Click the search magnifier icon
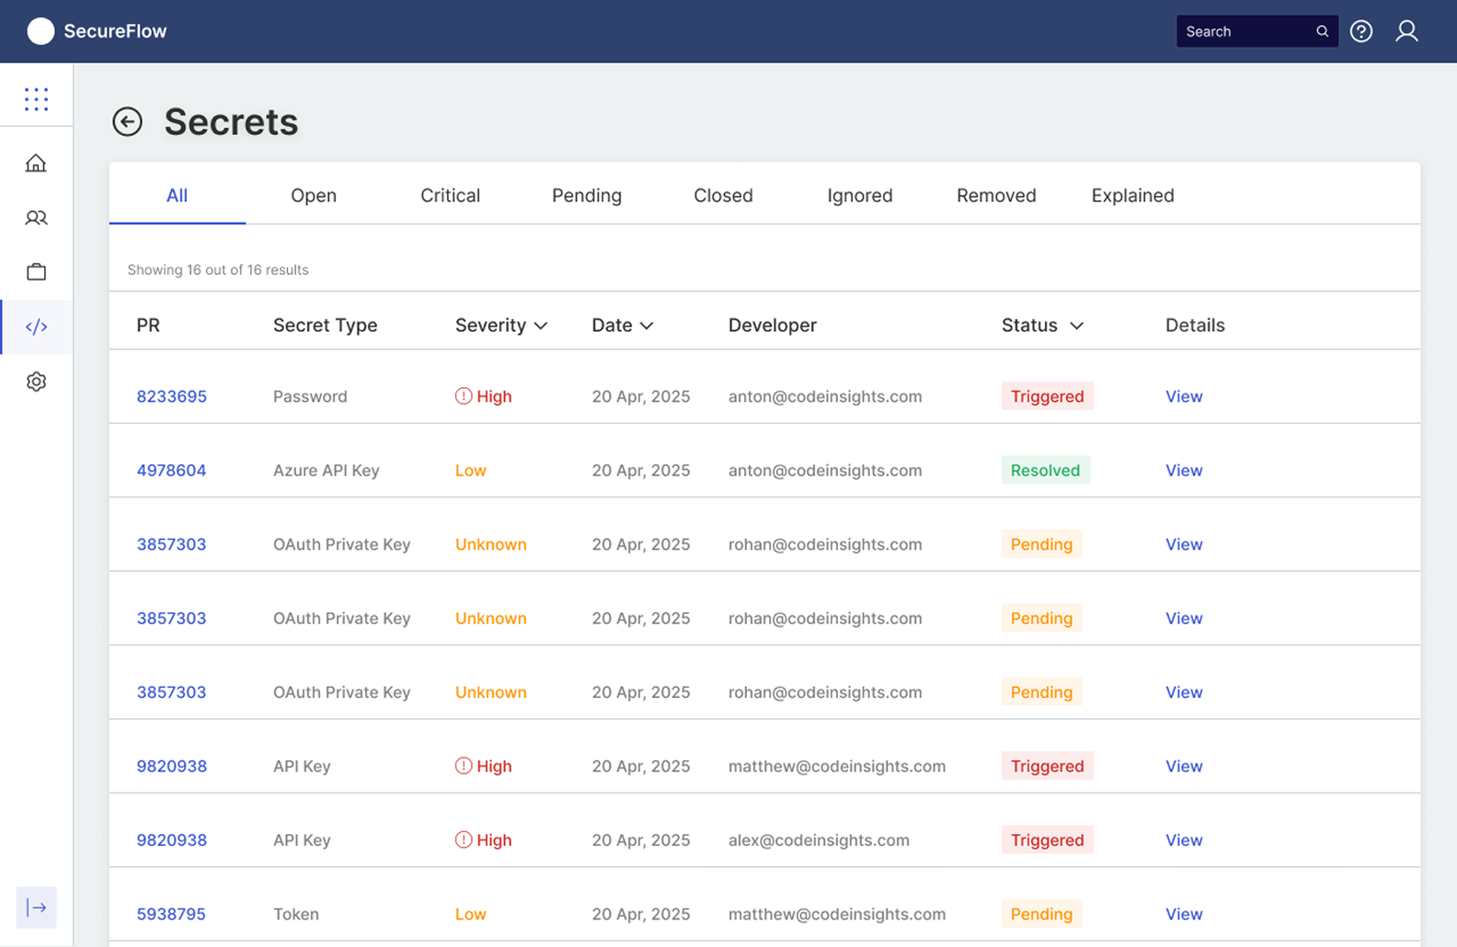The width and height of the screenshot is (1457, 947). tap(1322, 31)
